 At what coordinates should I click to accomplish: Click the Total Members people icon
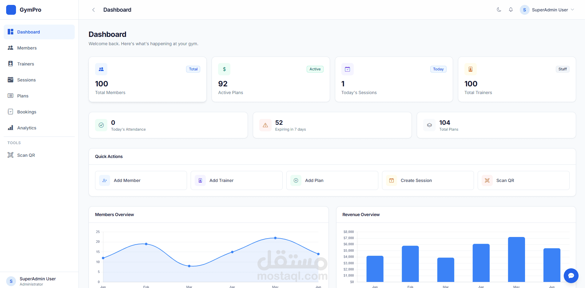click(x=101, y=69)
